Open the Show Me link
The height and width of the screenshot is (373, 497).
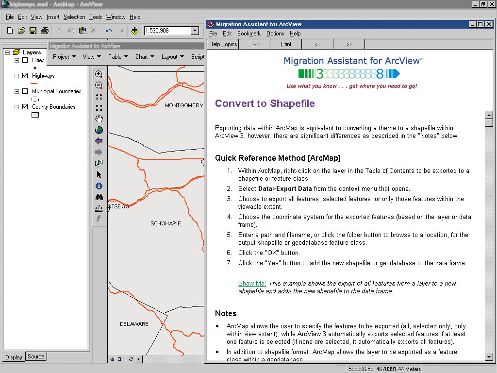pos(252,283)
